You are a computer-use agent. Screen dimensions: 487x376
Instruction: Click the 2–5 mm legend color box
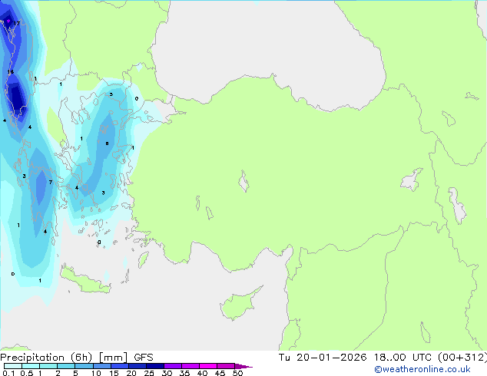[x=66, y=366]
